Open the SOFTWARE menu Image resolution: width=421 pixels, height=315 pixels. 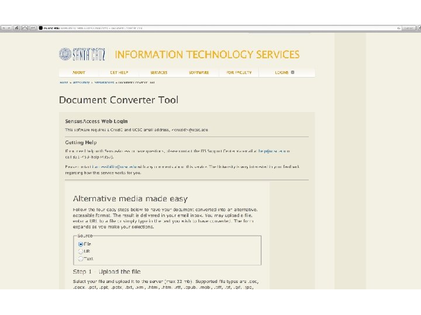pos(199,72)
